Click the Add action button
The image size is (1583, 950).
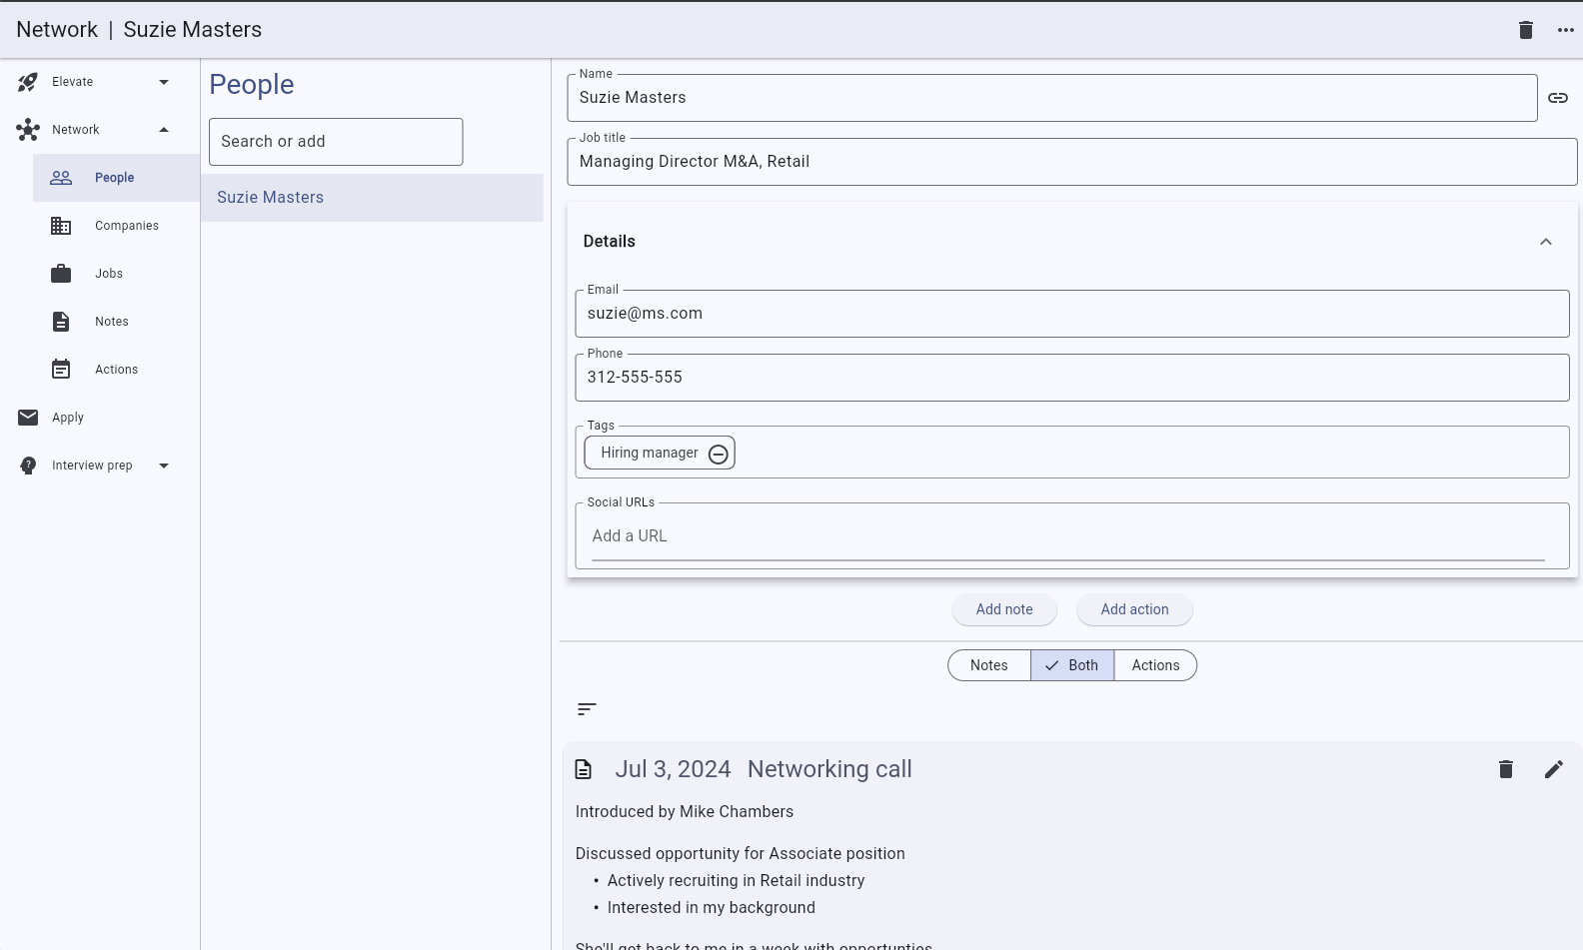click(1134, 609)
